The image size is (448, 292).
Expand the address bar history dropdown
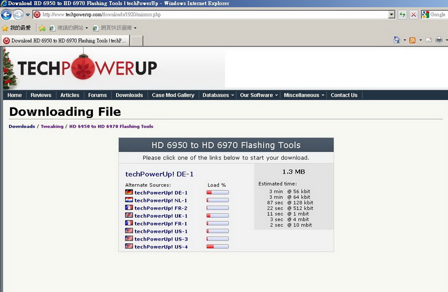pos(391,15)
